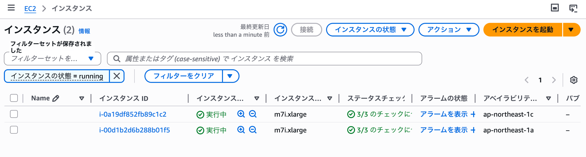This screenshot has height=157, width=586.
Task: Click the refresh instances icon
Action: click(x=280, y=30)
